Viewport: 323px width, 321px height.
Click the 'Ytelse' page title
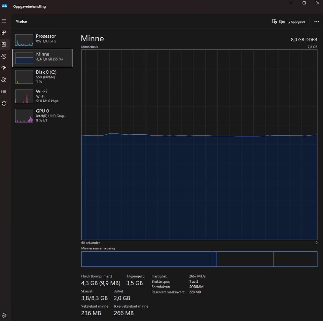(x=22, y=22)
